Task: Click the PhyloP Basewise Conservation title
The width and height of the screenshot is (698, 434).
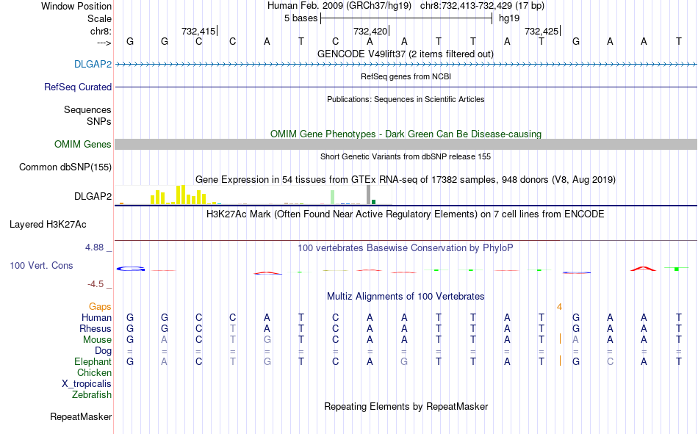Action: pyautogui.click(x=406, y=248)
